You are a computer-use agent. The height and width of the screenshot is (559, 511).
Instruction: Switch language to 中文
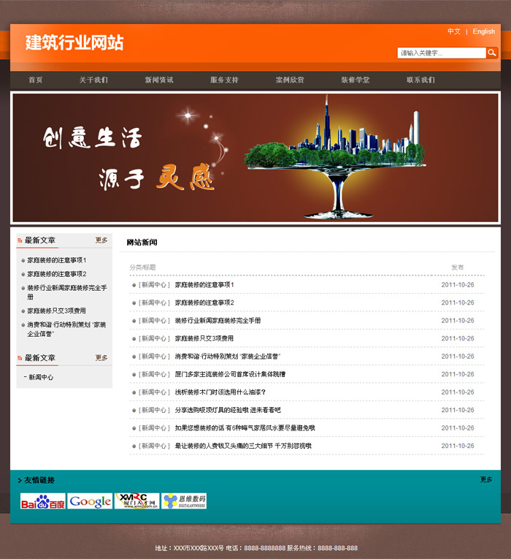[454, 31]
